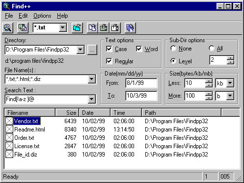Viewport: 244px width, 183px height.
Task: Open the Options menu
Action: point(42,16)
